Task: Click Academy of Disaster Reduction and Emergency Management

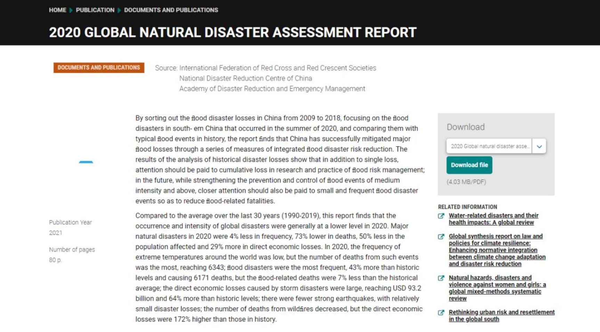Action: click(272, 89)
